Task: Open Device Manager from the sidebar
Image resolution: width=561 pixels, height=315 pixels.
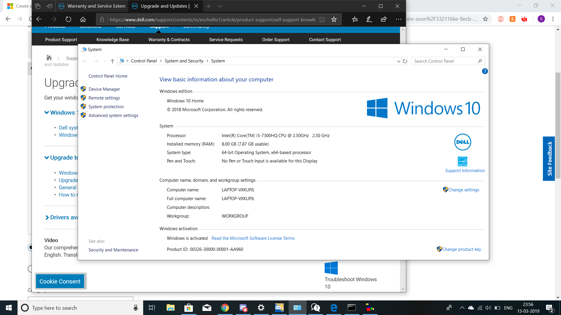Action: [x=104, y=89]
